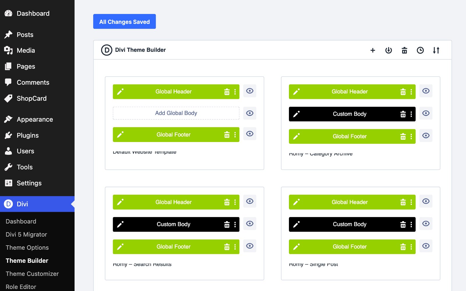Edit Custom Body in Search Results template

[120, 224]
